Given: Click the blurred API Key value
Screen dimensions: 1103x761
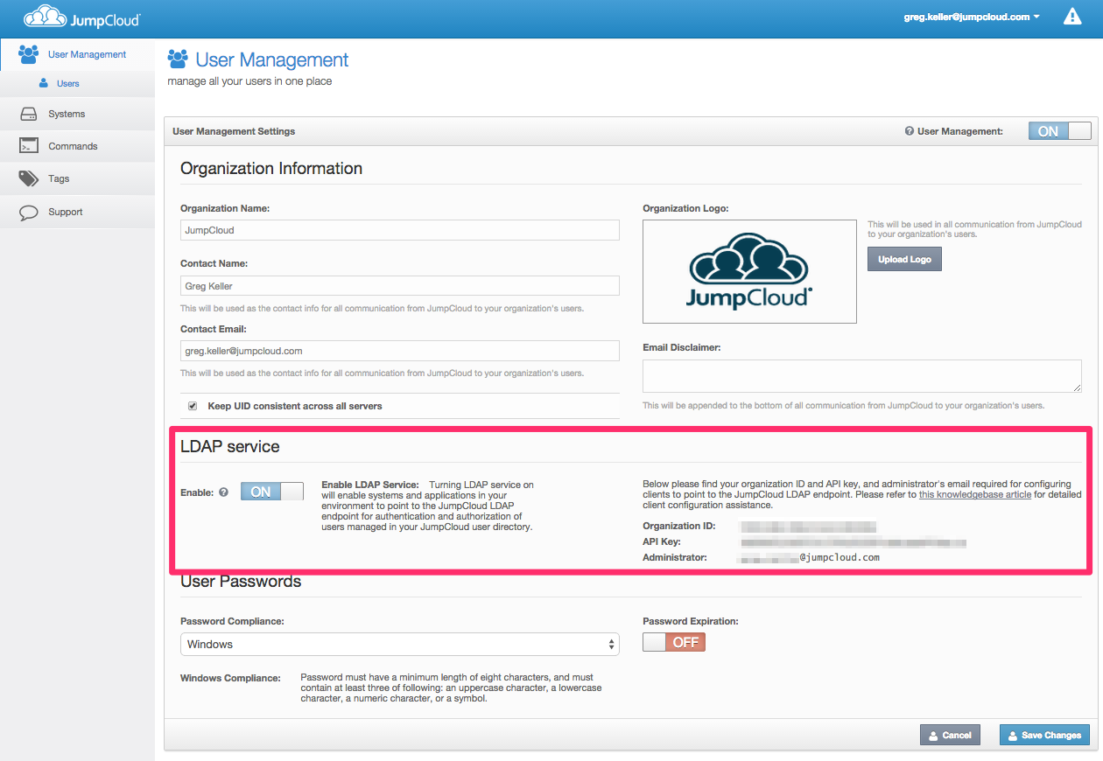Looking at the screenshot, I should 854,543.
